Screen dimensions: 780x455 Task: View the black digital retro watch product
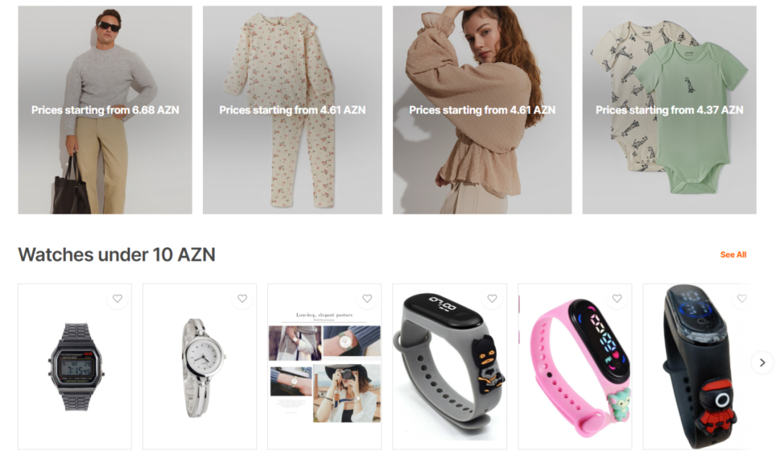point(75,367)
